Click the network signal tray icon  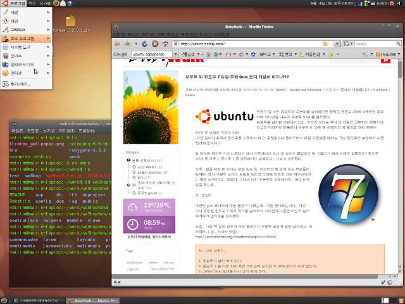click(x=361, y=3)
